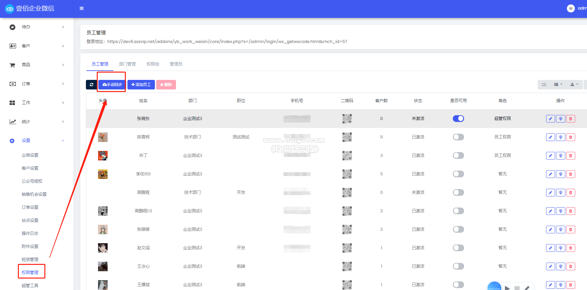The width and height of the screenshot is (587, 290).
Task: Open QR code for 李优155
Action: [x=347, y=174]
